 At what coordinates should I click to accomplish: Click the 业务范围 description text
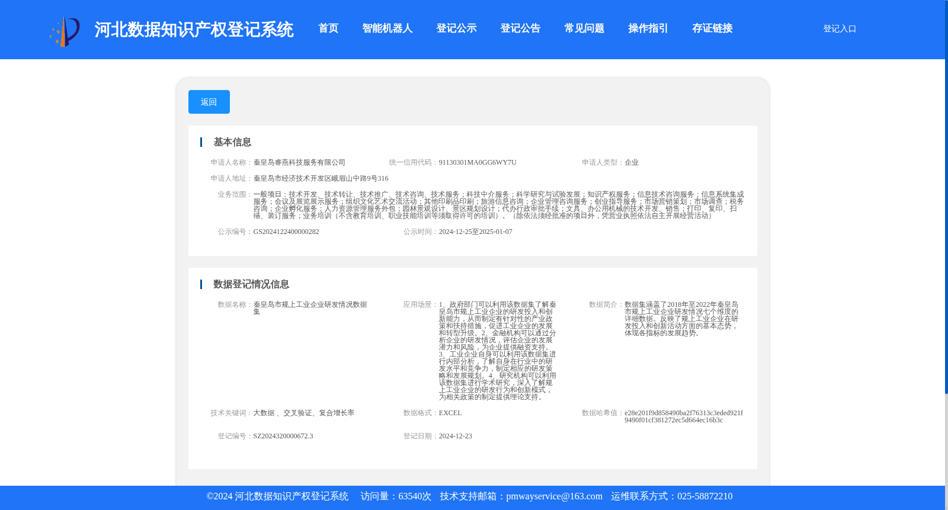tap(498, 205)
